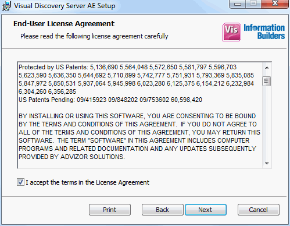Click the license text scroll up arrow
Screen dimensions: 290x226
267,68
